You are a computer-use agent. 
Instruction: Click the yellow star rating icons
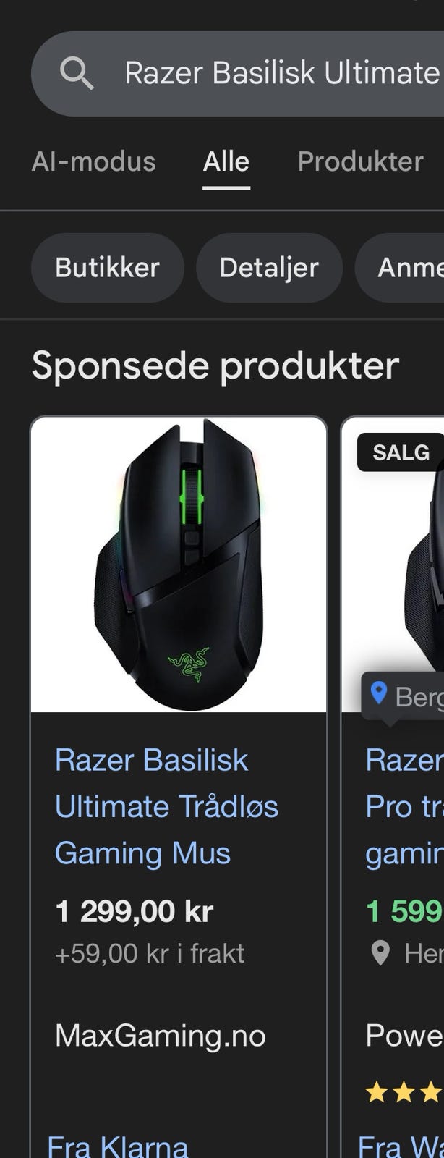coord(404,1091)
